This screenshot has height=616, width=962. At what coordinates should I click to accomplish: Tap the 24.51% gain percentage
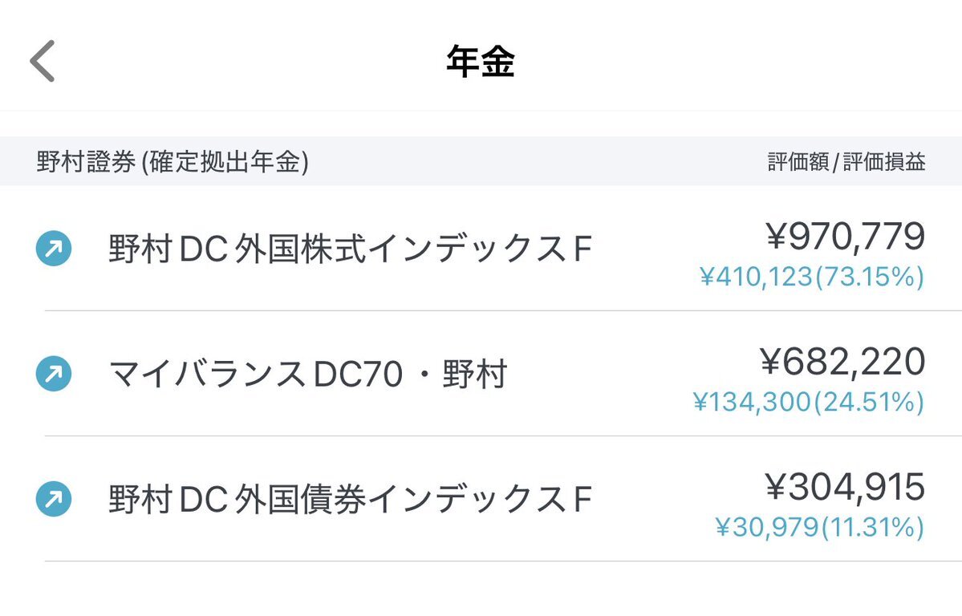pos(869,402)
